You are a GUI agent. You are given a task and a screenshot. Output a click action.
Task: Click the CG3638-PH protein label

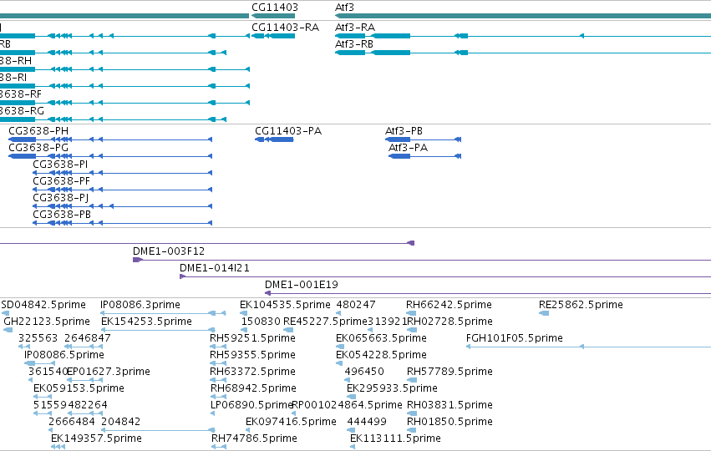coord(38,131)
